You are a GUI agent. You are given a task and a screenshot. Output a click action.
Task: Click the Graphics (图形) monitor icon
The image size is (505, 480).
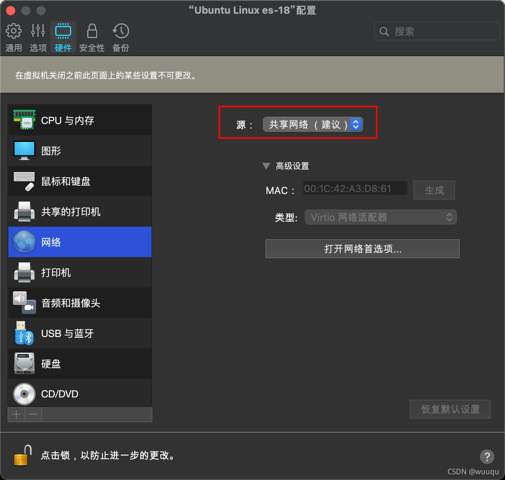(x=24, y=151)
